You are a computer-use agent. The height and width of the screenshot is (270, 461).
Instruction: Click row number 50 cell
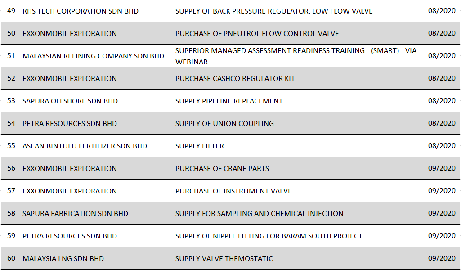pyautogui.click(x=11, y=33)
